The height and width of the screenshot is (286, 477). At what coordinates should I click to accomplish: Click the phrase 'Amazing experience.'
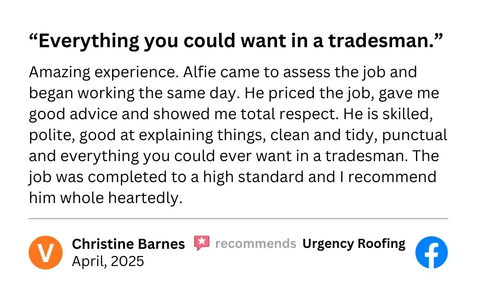104,73
